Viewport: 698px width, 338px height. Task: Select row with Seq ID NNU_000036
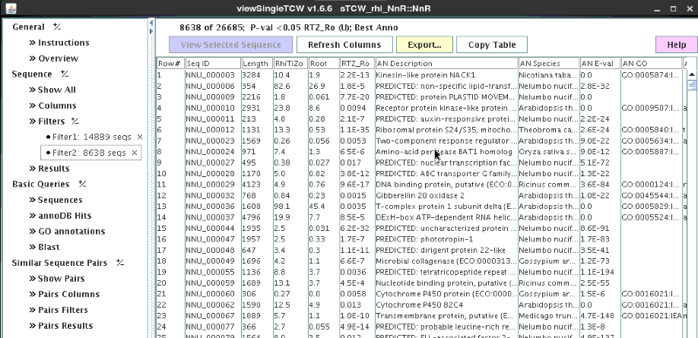(210, 207)
